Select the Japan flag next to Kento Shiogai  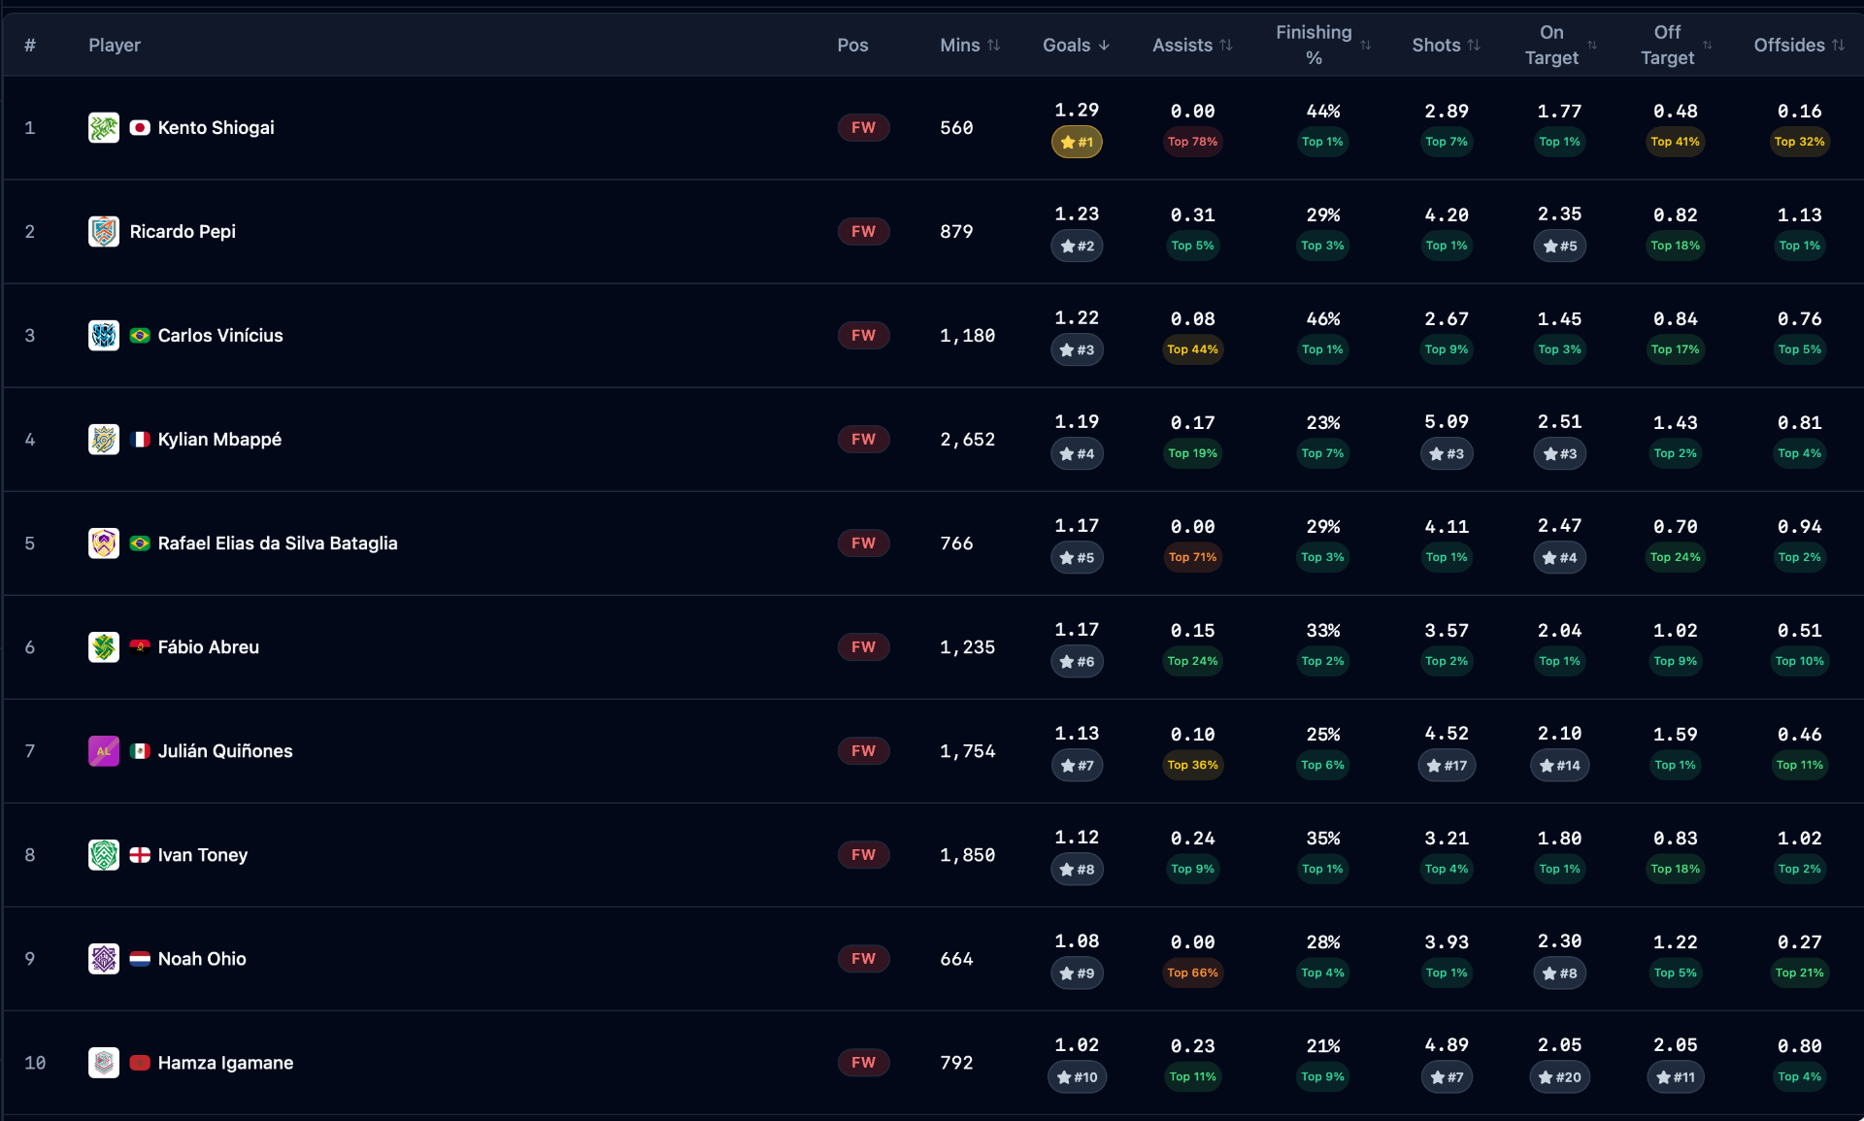[x=140, y=127]
